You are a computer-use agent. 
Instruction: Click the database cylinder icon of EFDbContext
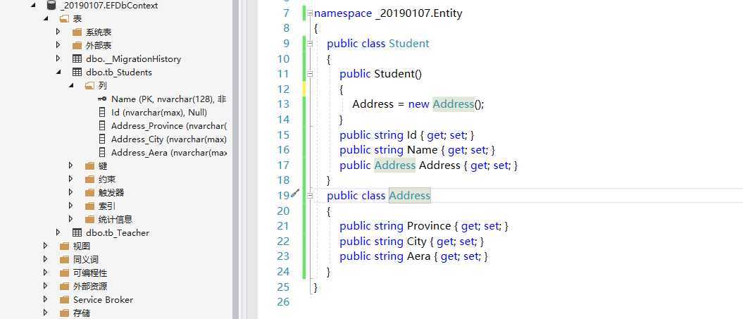51,6
